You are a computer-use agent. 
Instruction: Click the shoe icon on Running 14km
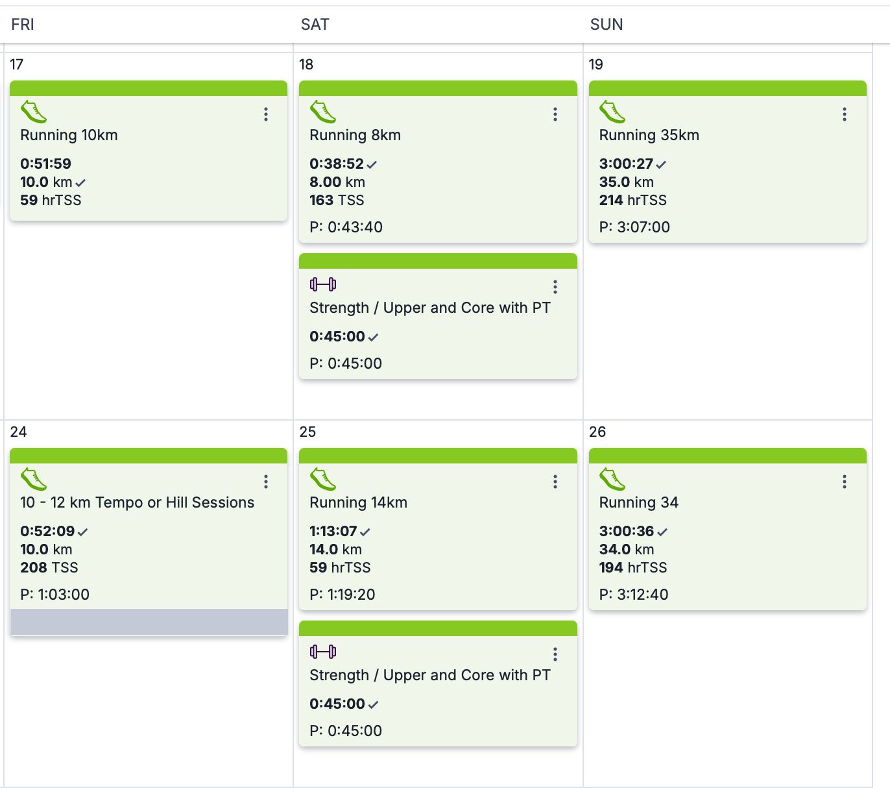(x=323, y=479)
